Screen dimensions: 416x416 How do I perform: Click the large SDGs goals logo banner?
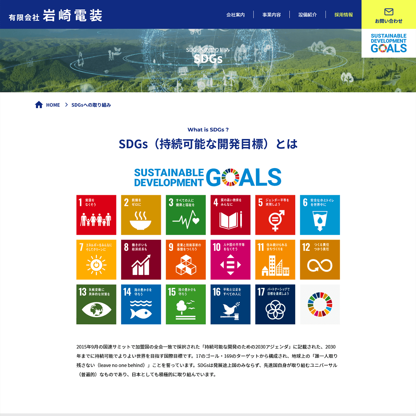pyautogui.click(x=208, y=177)
